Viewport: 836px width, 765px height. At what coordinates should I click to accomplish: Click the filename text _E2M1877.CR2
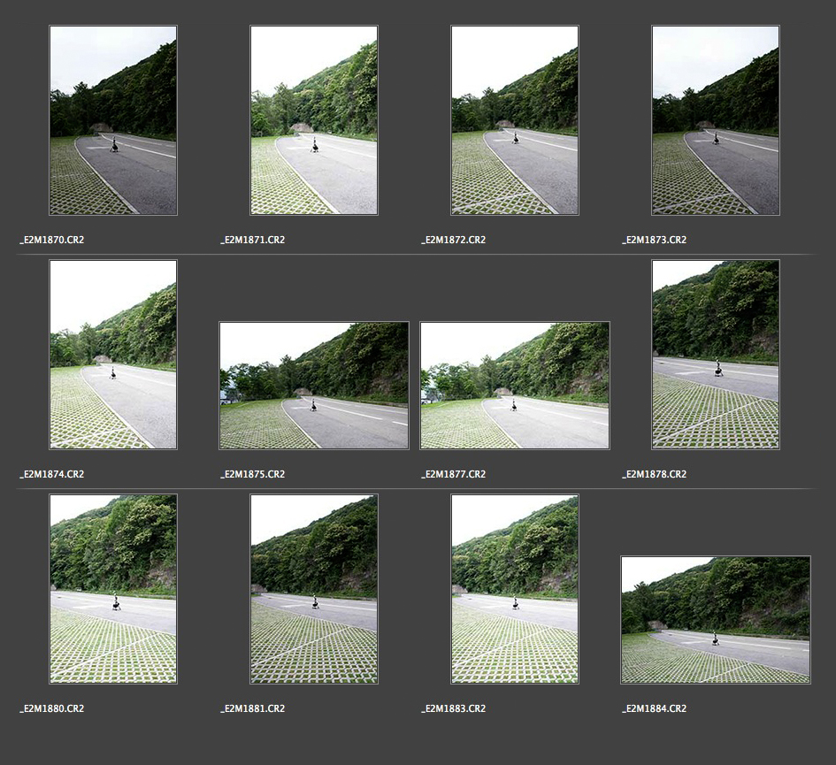tap(454, 474)
